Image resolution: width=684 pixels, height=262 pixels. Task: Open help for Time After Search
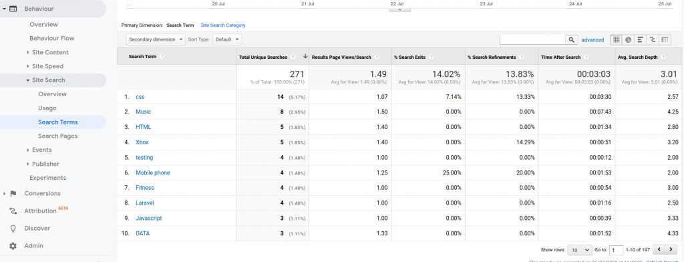pos(586,57)
